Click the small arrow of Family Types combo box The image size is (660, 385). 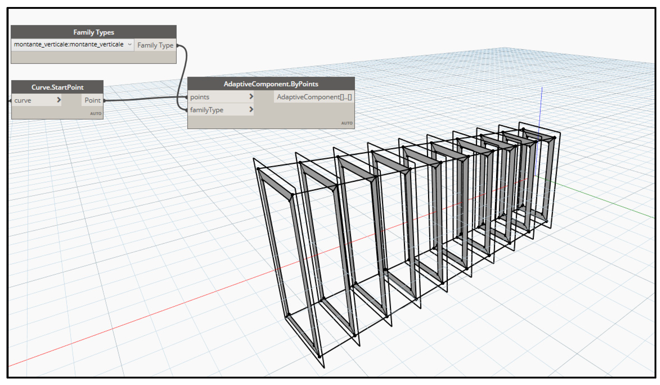(130, 44)
